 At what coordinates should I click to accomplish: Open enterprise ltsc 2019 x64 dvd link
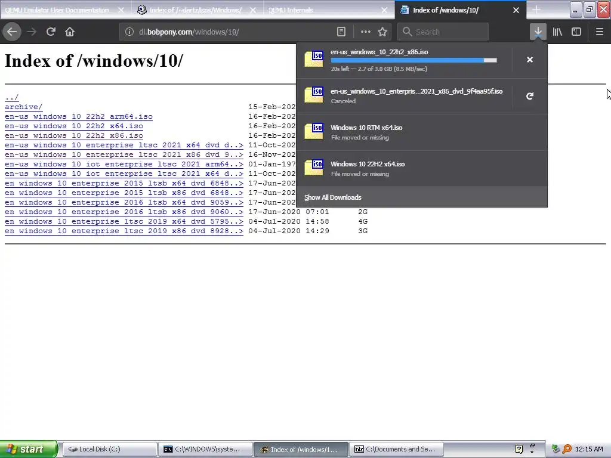[x=124, y=221]
